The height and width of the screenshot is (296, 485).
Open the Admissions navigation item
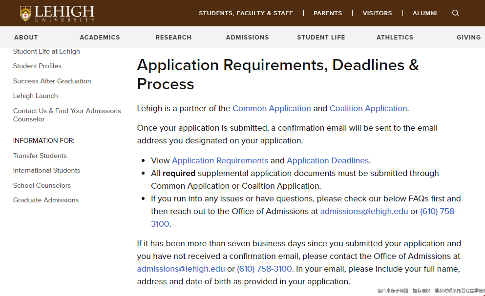(x=247, y=38)
